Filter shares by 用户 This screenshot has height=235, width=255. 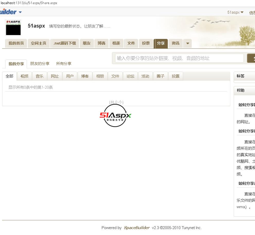[x=70, y=76]
